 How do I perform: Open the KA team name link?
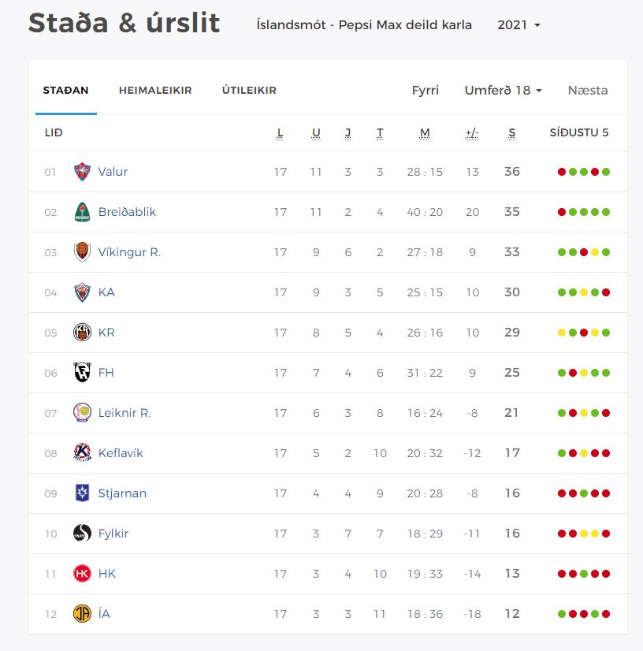pyautogui.click(x=106, y=292)
